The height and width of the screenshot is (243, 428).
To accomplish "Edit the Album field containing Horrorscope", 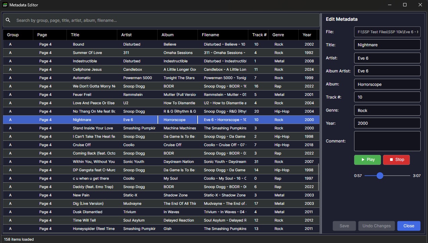I will tap(387, 84).
